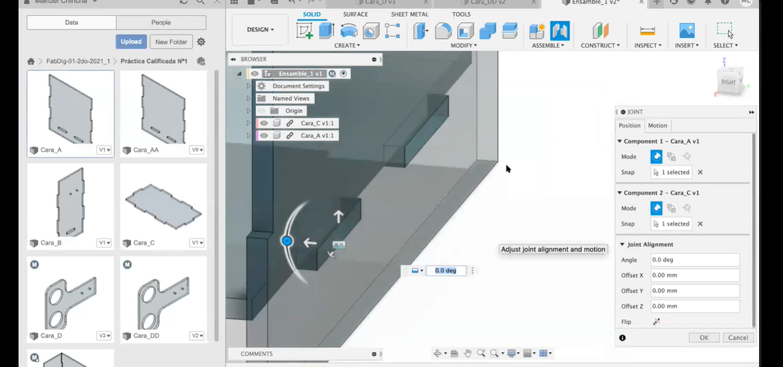Hide the Cara_C v1:1 component
The height and width of the screenshot is (367, 783).
[264, 123]
